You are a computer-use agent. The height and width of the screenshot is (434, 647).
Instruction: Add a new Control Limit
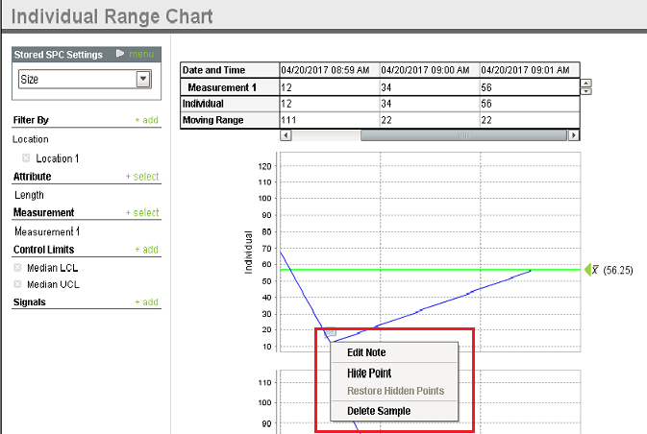pyautogui.click(x=146, y=250)
